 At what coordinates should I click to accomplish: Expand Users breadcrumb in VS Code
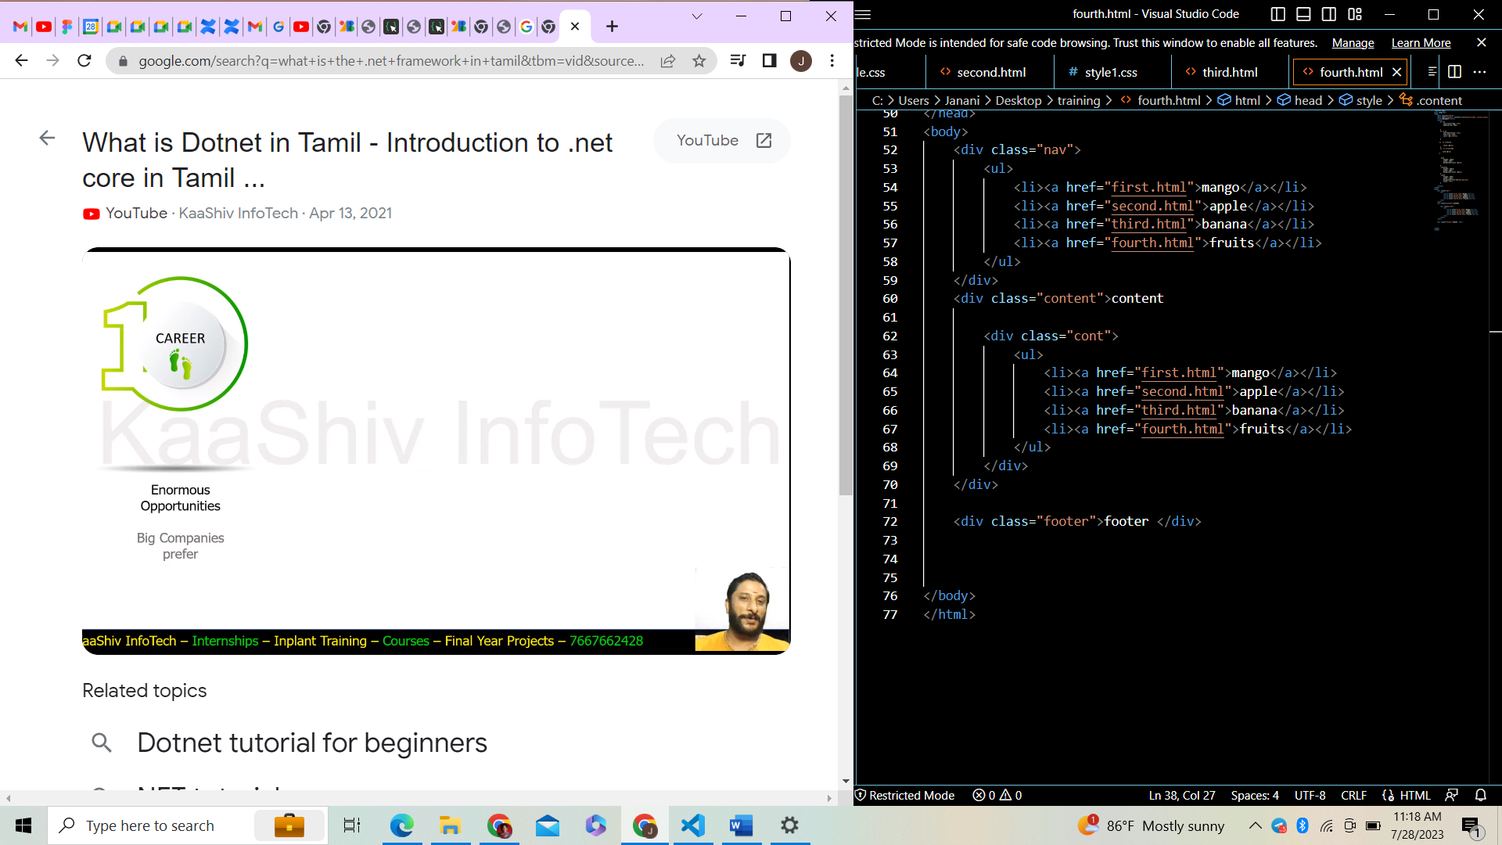click(913, 100)
